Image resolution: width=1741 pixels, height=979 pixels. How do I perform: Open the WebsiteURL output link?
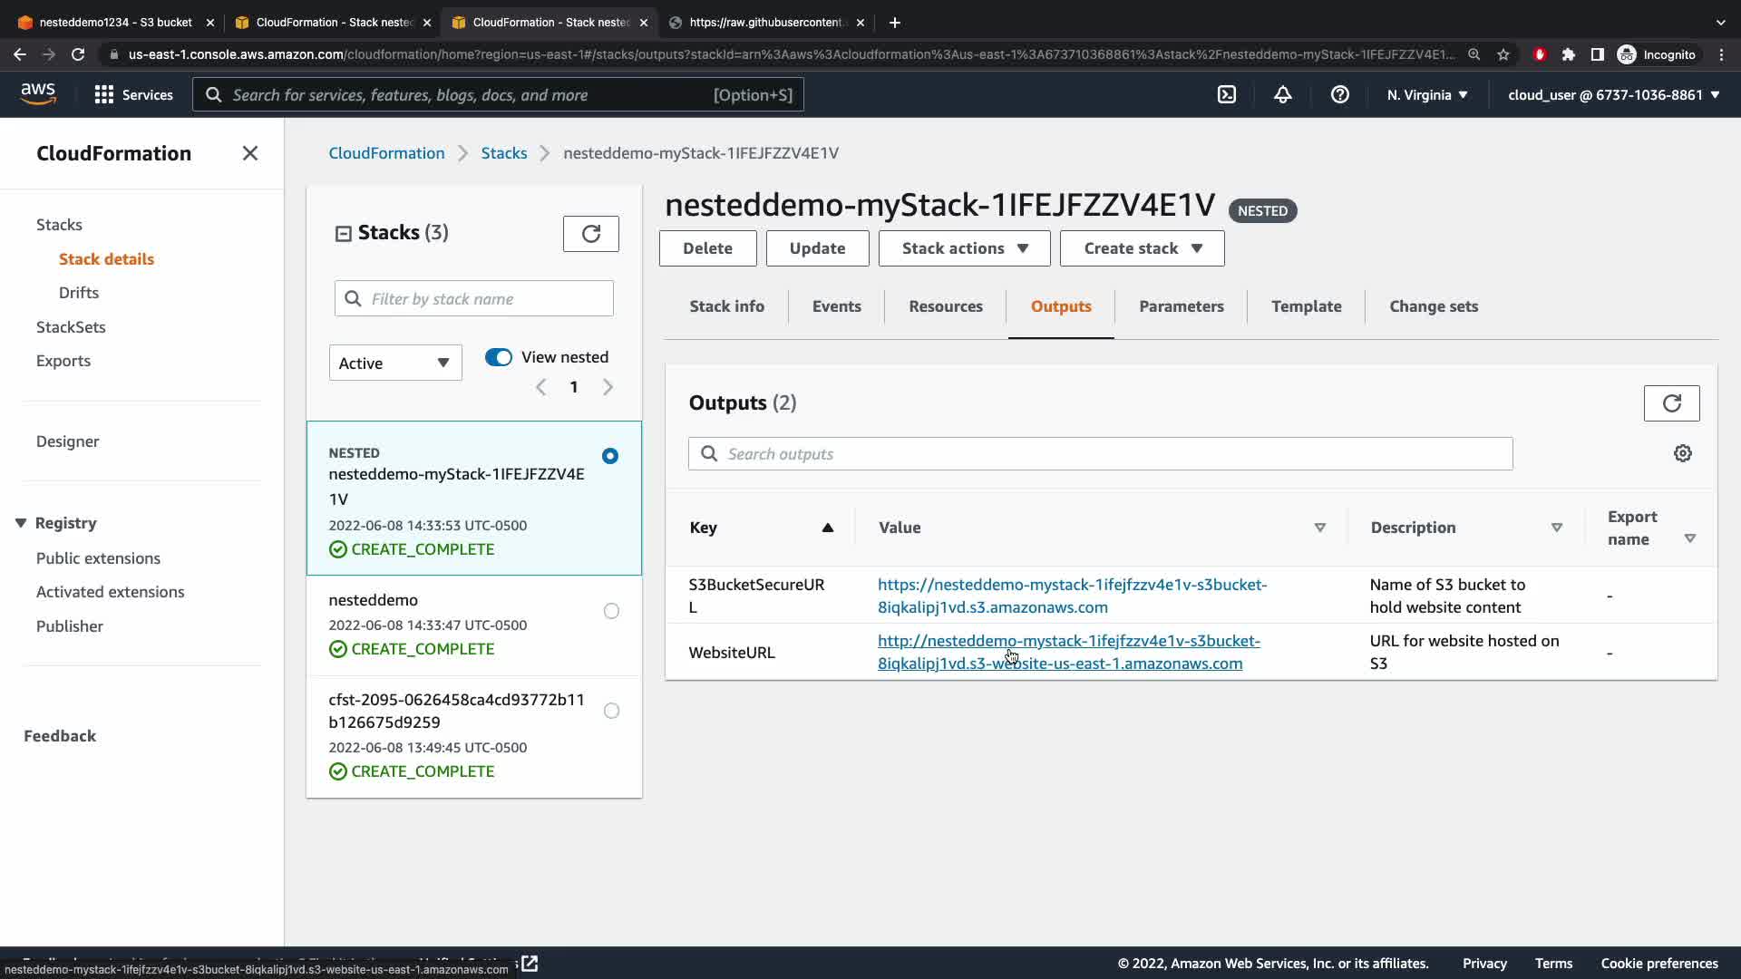tap(1067, 652)
